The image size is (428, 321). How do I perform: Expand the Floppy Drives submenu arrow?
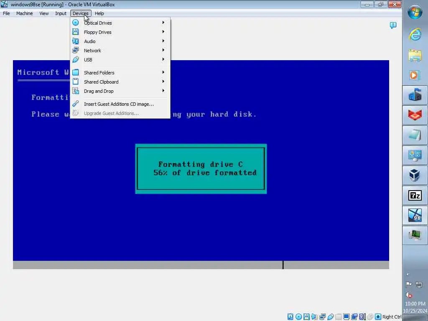click(163, 32)
